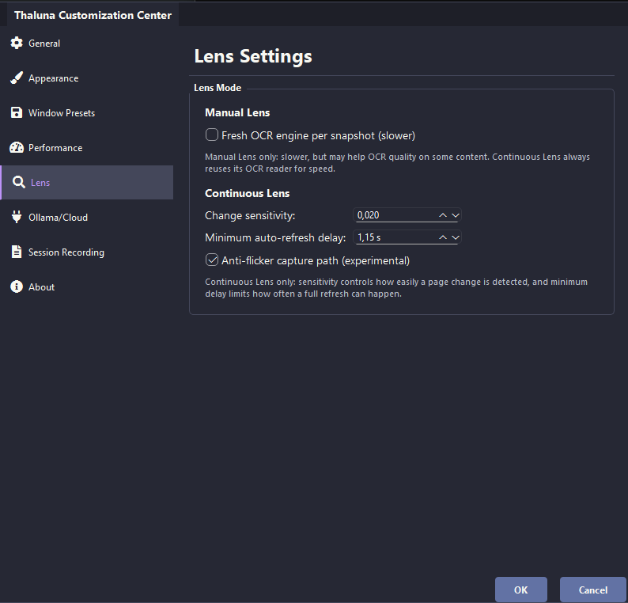Disable Anti-flicker capture path checkbox
Viewport: 628px width, 603px height.
(x=212, y=260)
